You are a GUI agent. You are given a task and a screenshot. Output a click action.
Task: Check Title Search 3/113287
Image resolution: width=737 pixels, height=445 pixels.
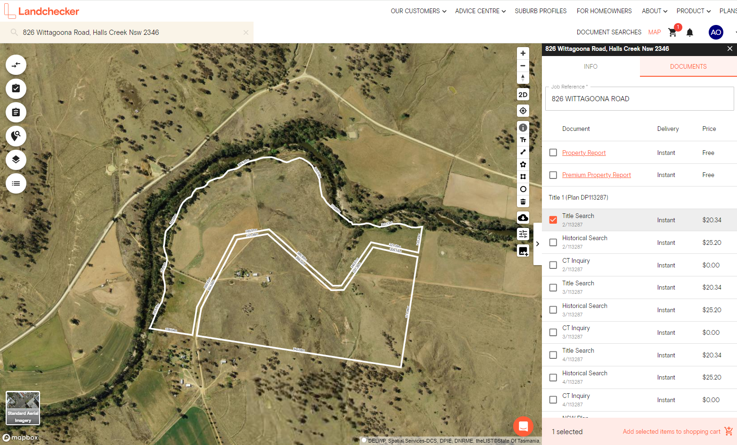553,288
